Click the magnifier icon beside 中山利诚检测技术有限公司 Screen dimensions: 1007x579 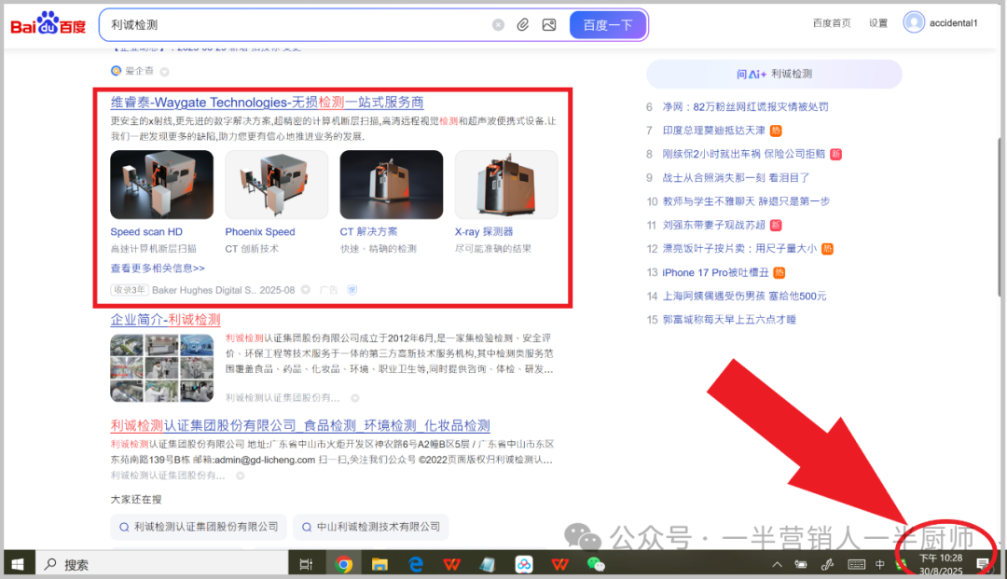click(307, 527)
